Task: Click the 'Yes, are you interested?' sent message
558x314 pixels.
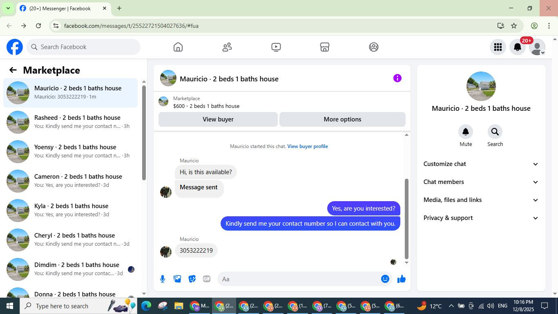Action: (364, 209)
